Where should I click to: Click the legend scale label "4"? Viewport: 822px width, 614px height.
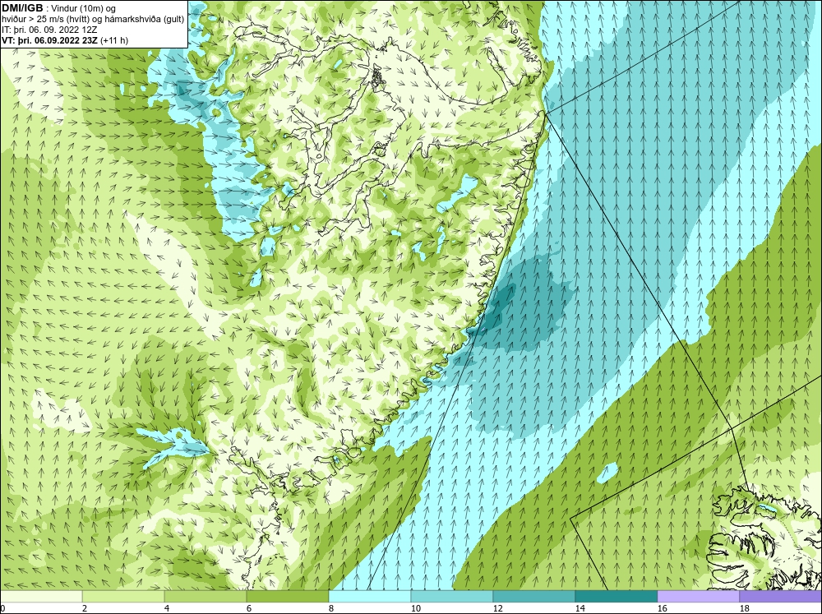click(167, 608)
